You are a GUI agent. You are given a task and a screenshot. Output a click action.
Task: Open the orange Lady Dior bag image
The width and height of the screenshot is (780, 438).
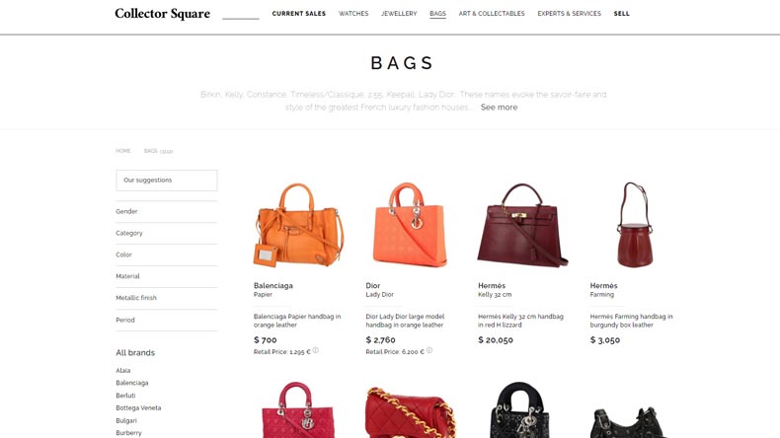(x=410, y=225)
